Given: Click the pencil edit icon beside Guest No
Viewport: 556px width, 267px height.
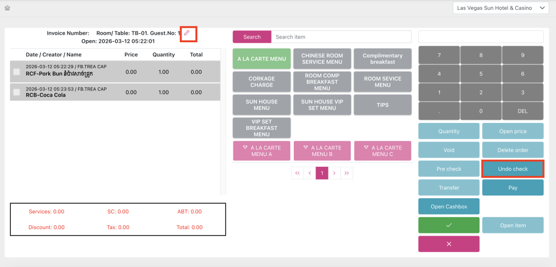Looking at the screenshot, I should [187, 33].
